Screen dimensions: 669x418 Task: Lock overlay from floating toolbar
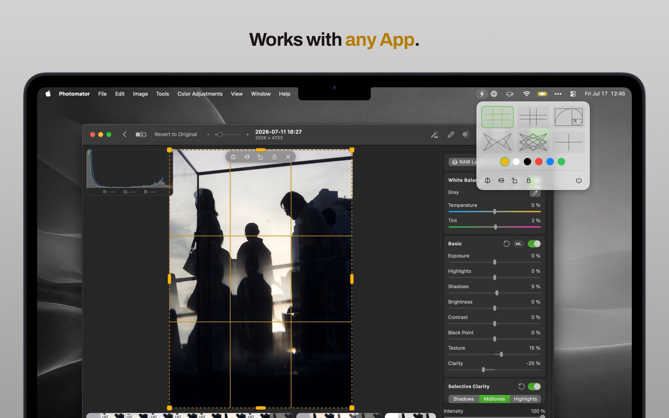tap(274, 157)
